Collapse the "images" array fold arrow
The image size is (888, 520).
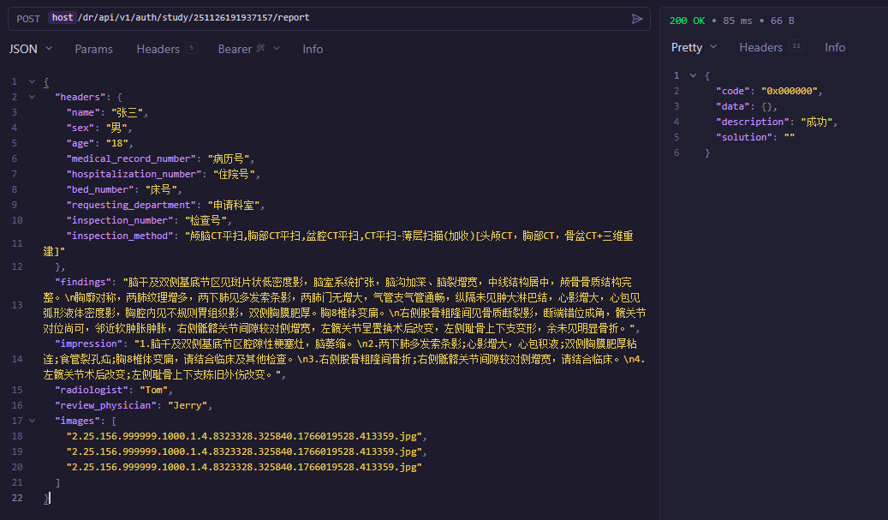pyautogui.click(x=33, y=421)
